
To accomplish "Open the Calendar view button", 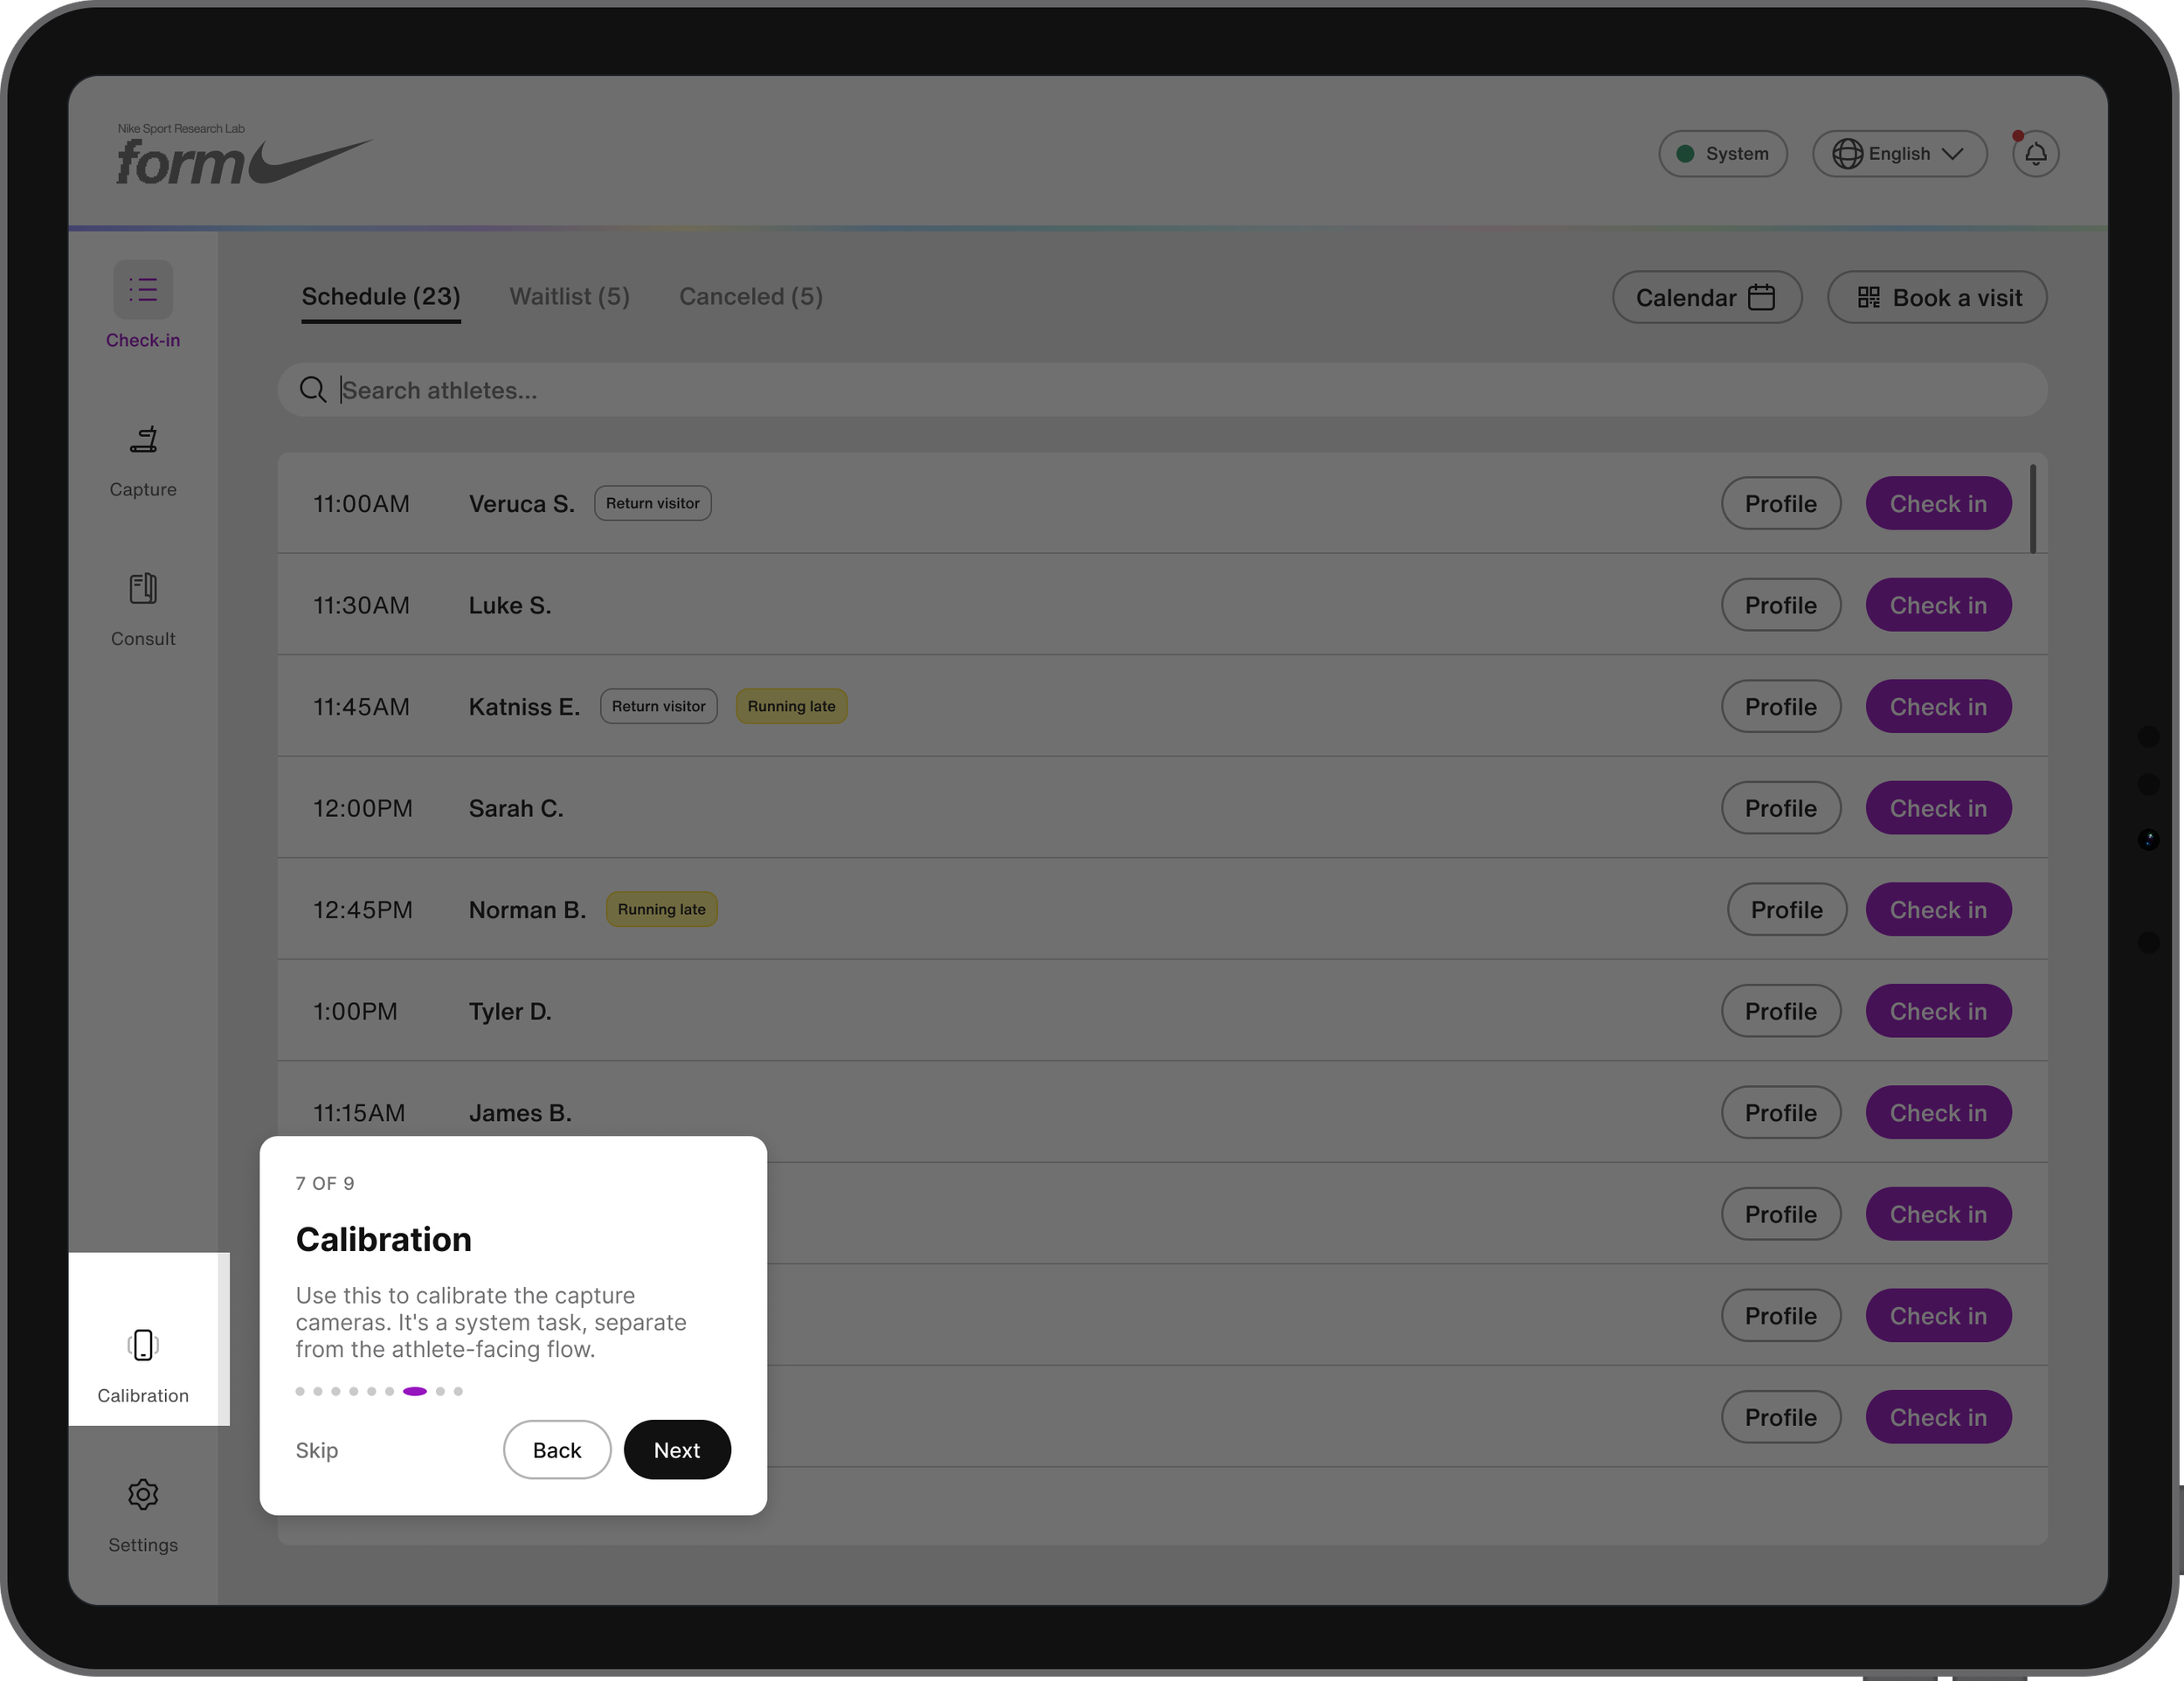I will (x=1706, y=297).
